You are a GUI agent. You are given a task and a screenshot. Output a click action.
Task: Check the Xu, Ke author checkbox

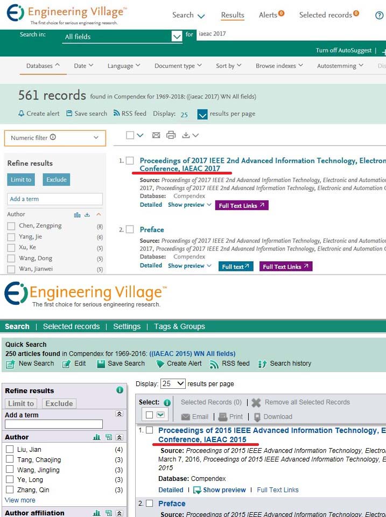click(11, 248)
